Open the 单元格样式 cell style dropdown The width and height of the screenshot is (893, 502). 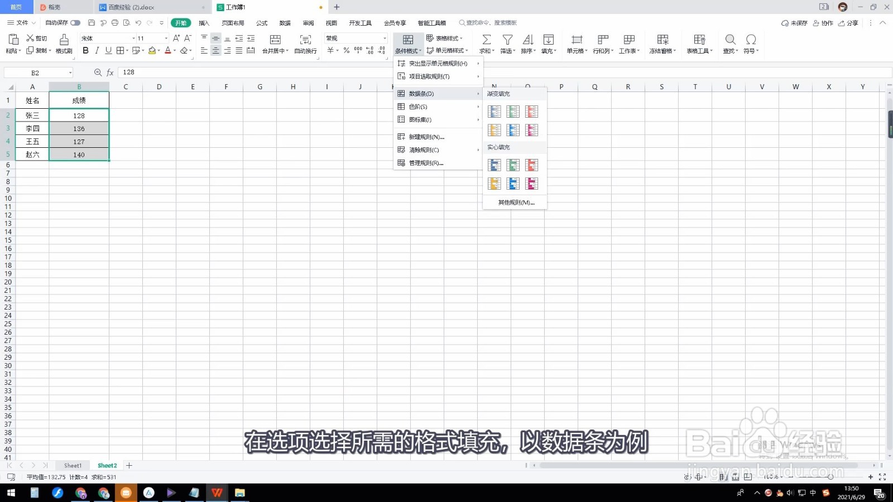[447, 50]
